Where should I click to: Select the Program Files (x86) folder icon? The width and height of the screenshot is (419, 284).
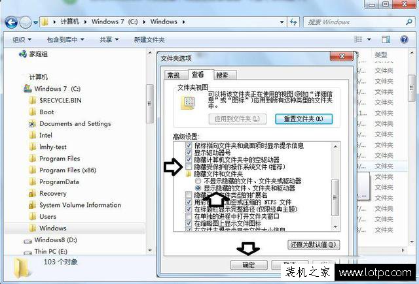point(32,170)
